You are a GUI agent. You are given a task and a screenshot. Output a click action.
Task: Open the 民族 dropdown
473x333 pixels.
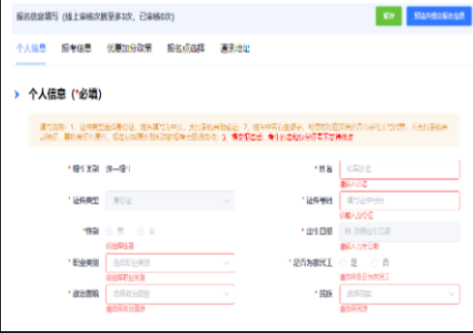399,294
